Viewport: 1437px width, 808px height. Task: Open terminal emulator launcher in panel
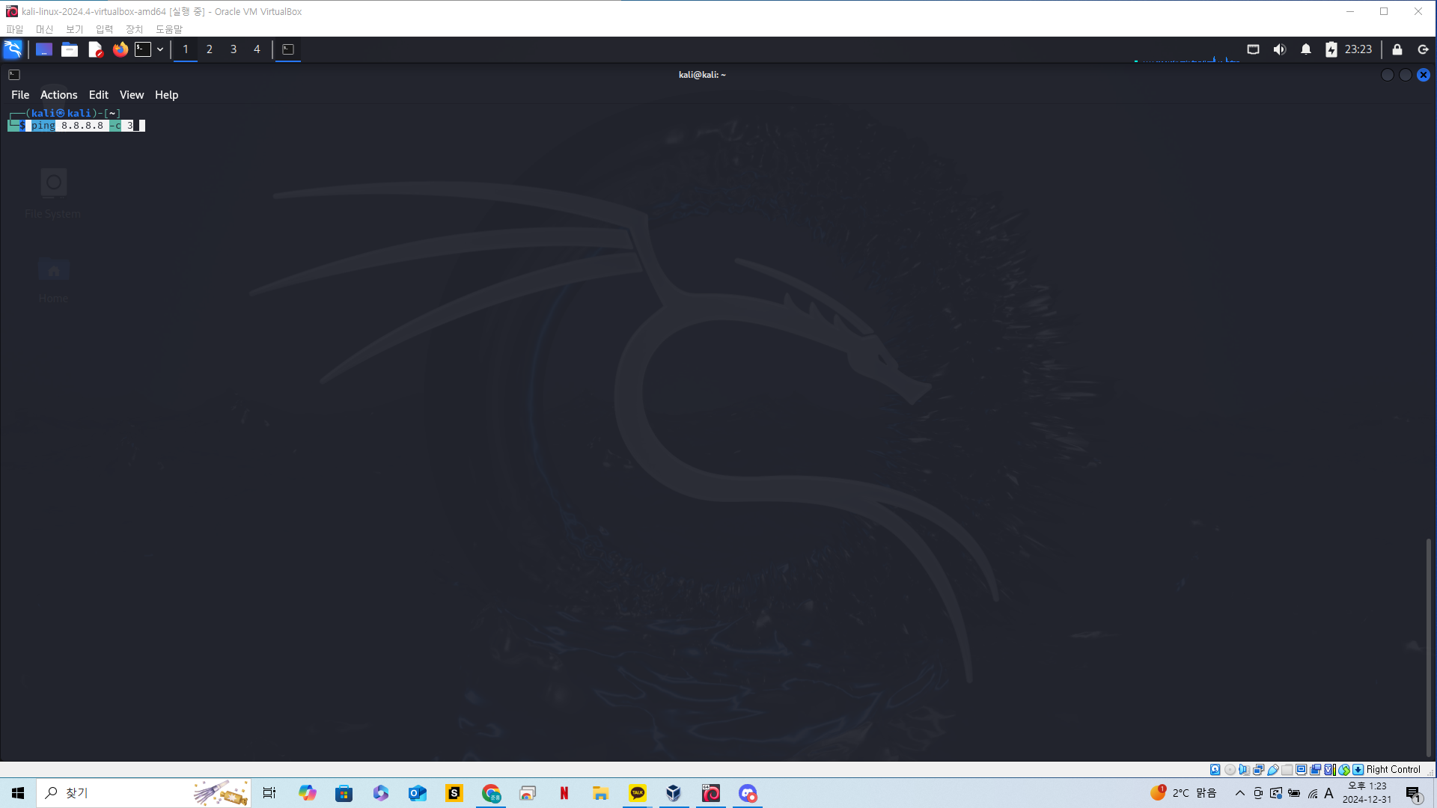click(x=143, y=49)
